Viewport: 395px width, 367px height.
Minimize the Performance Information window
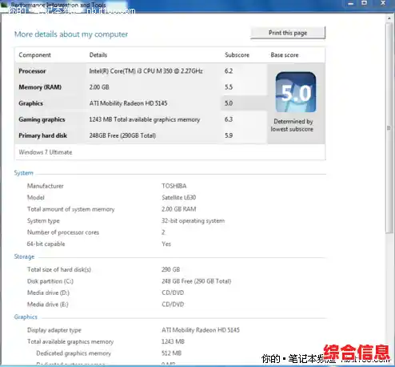[351, 4]
